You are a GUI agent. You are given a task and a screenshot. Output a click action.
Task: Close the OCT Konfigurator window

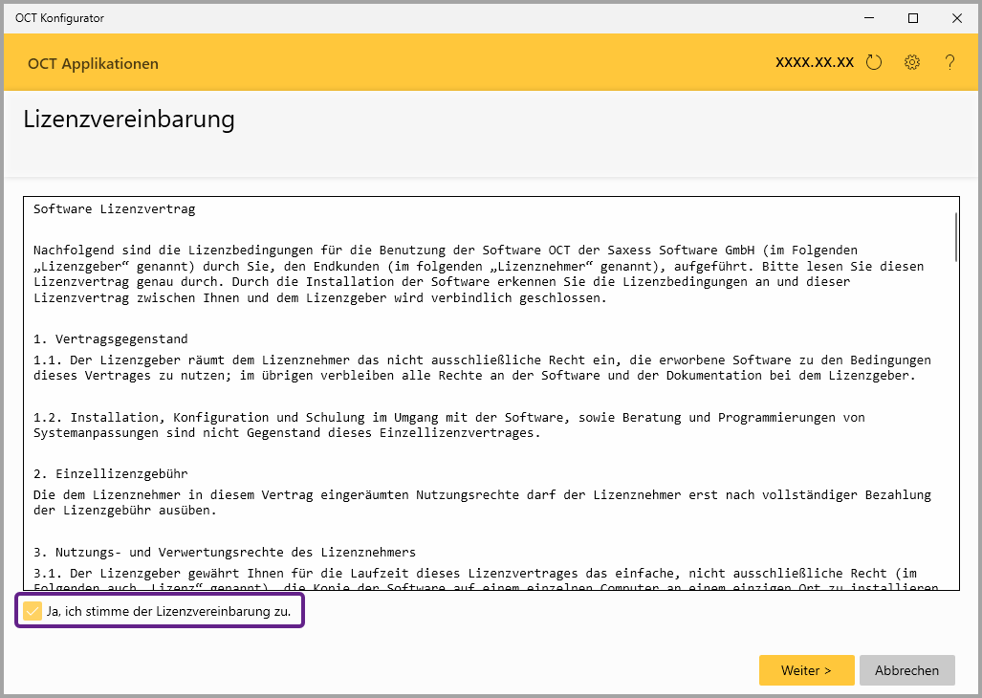pyautogui.click(x=956, y=18)
